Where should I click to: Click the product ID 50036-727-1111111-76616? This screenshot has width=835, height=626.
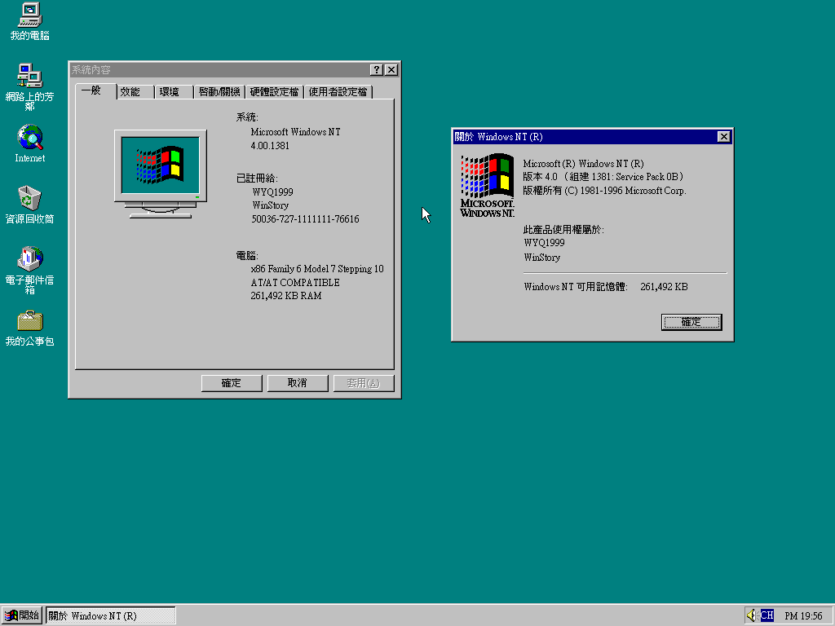[305, 218]
